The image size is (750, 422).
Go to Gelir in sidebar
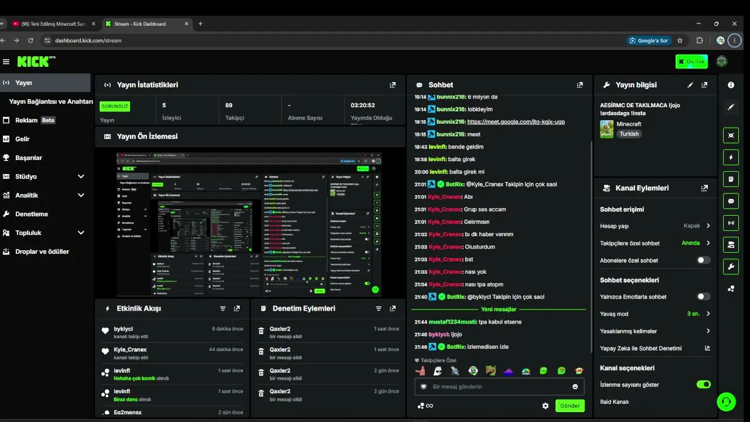tap(45, 139)
